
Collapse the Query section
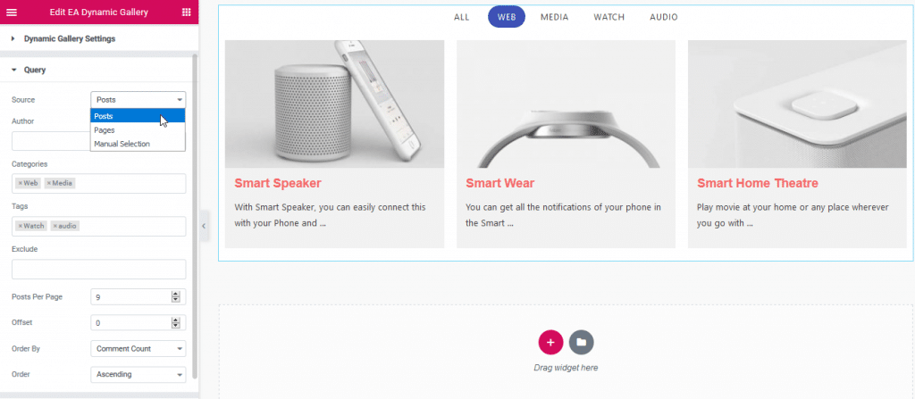coord(34,70)
